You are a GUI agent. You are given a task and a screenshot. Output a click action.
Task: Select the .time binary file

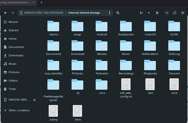click(78, 113)
